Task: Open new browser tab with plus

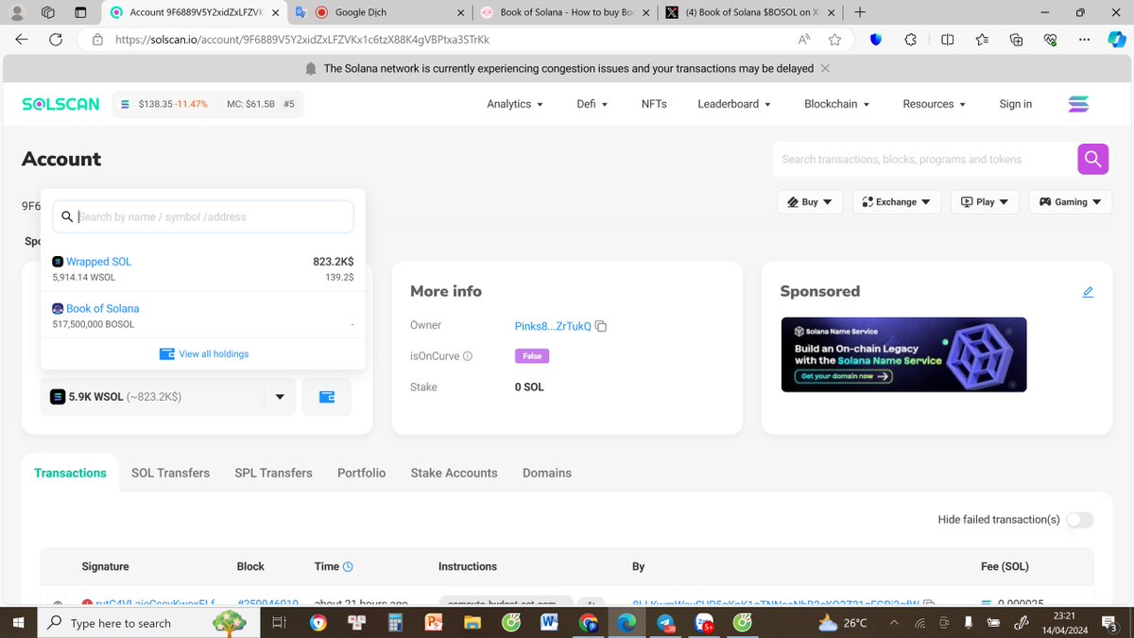Action: click(x=860, y=12)
